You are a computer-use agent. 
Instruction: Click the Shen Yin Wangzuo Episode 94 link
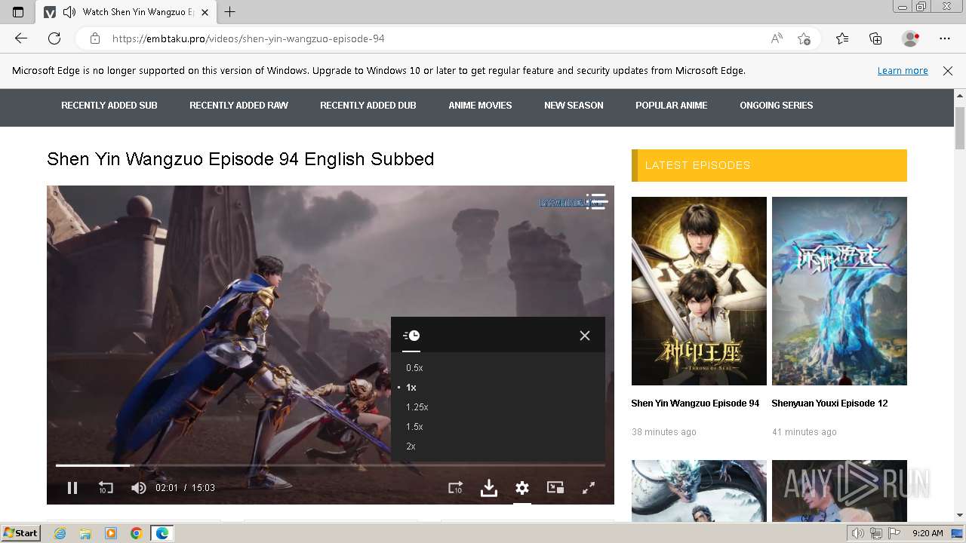click(x=695, y=403)
